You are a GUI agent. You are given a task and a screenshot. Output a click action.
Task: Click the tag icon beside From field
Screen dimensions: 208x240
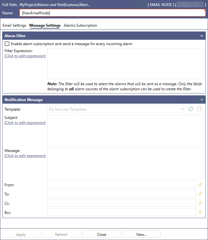200,184
